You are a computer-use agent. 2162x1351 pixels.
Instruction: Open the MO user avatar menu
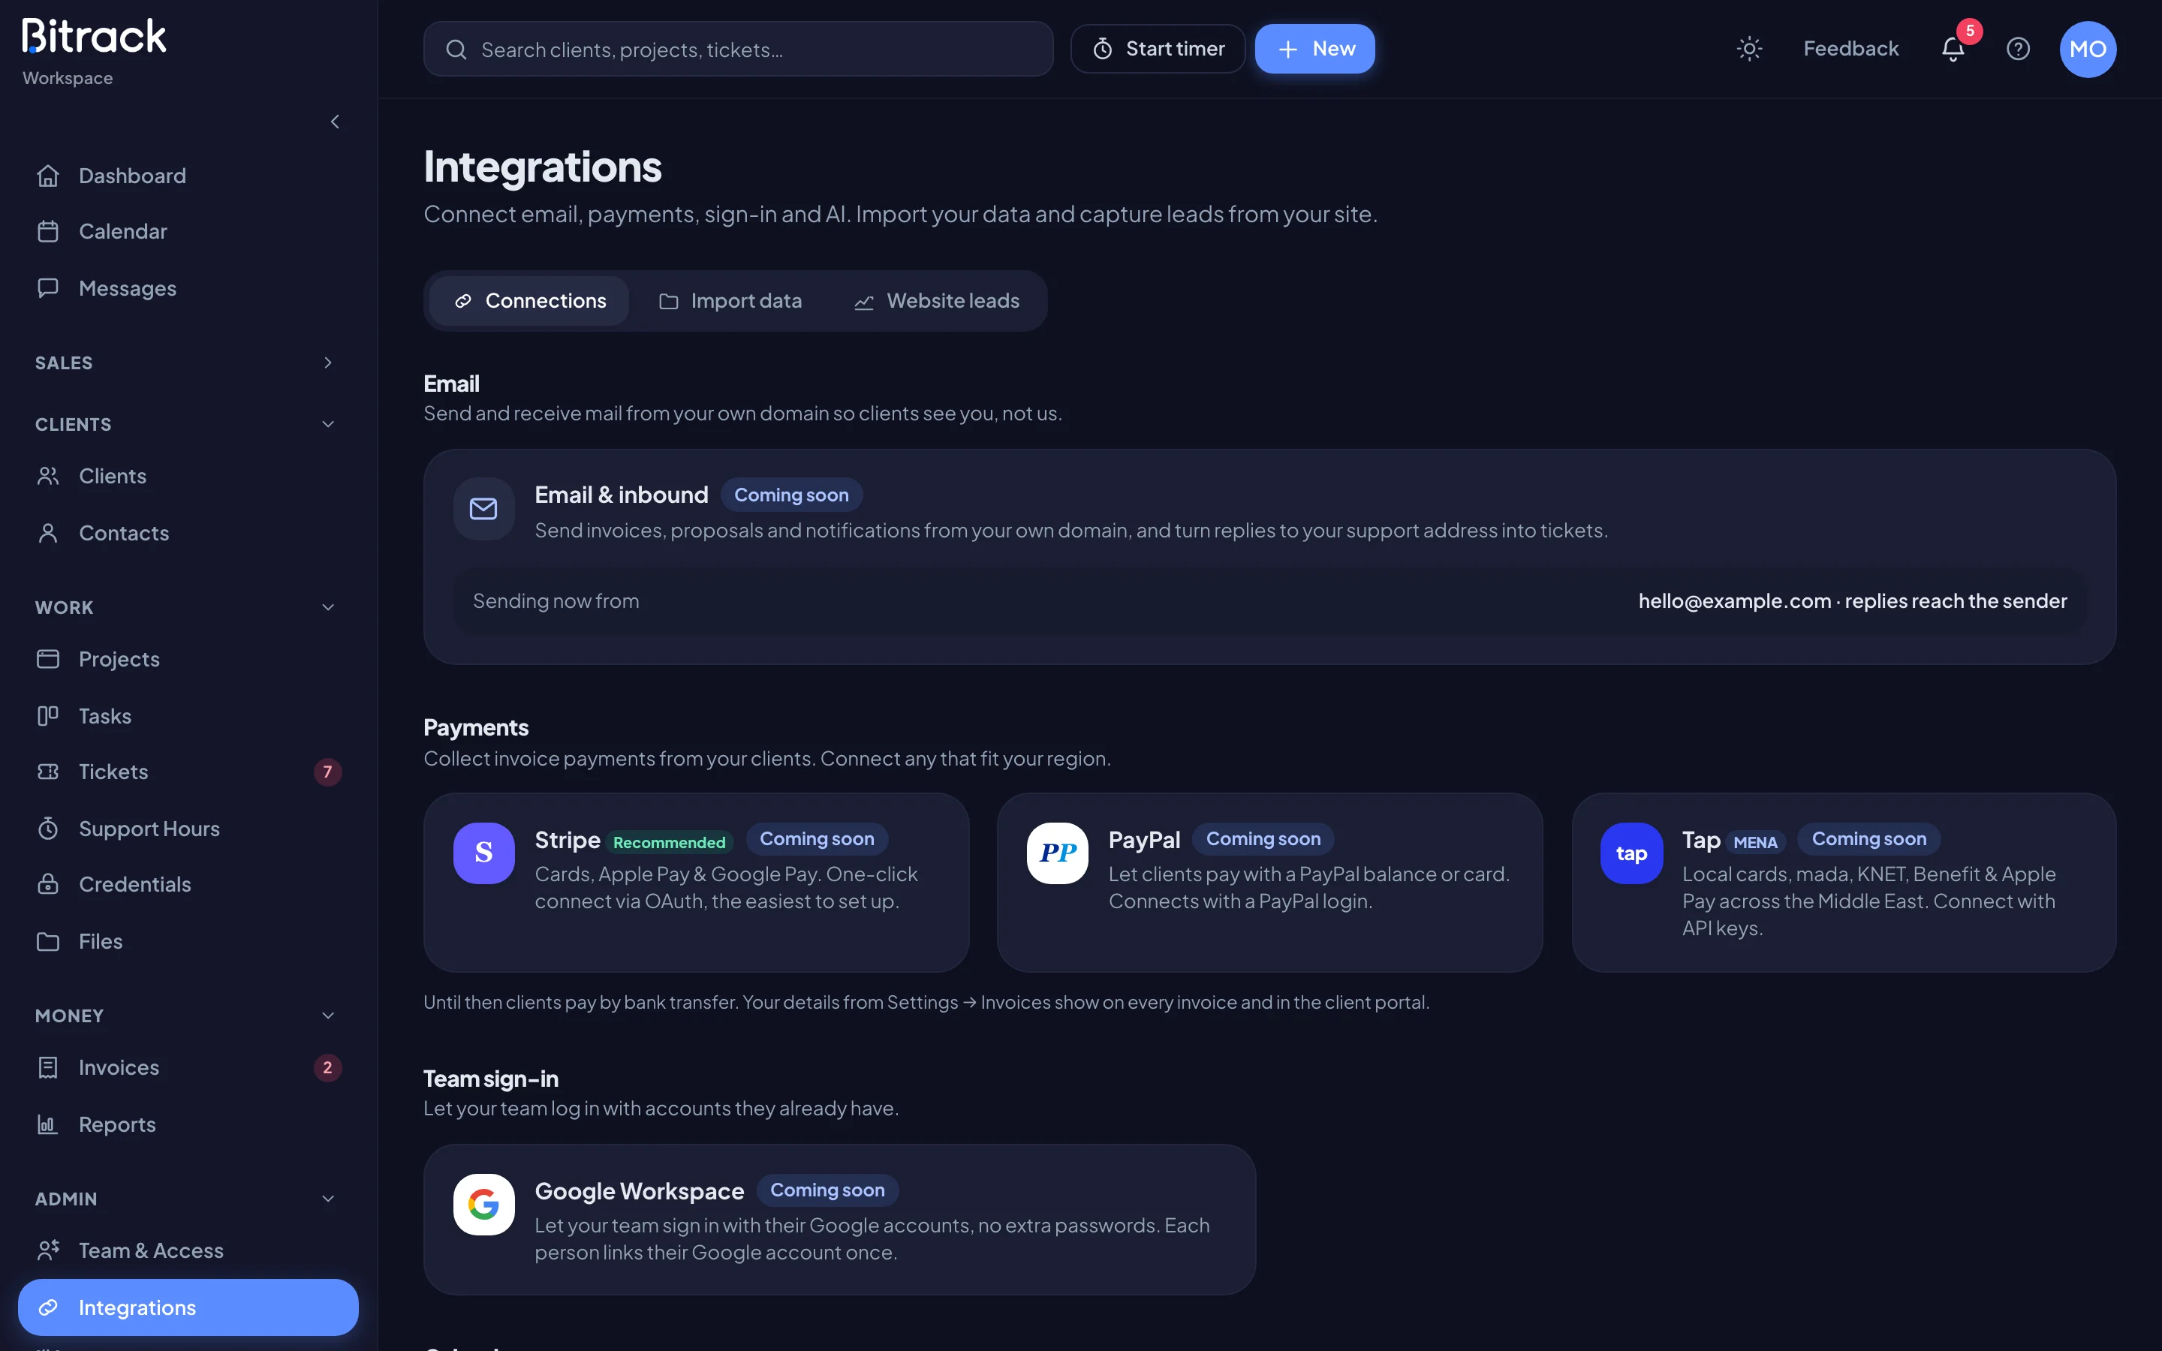(2088, 49)
